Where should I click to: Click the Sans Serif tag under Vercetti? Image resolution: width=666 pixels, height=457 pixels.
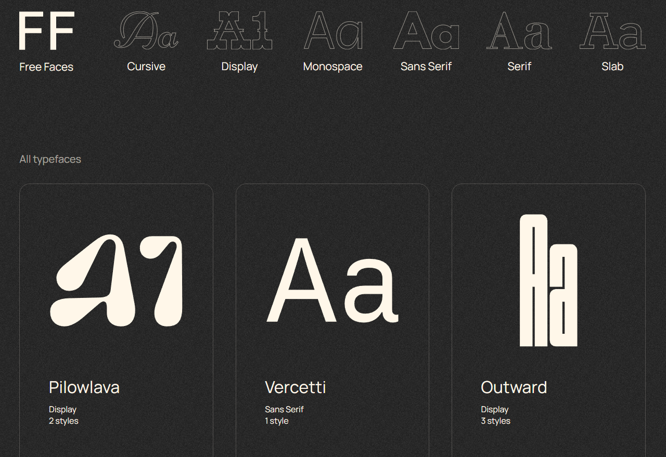[x=284, y=410]
